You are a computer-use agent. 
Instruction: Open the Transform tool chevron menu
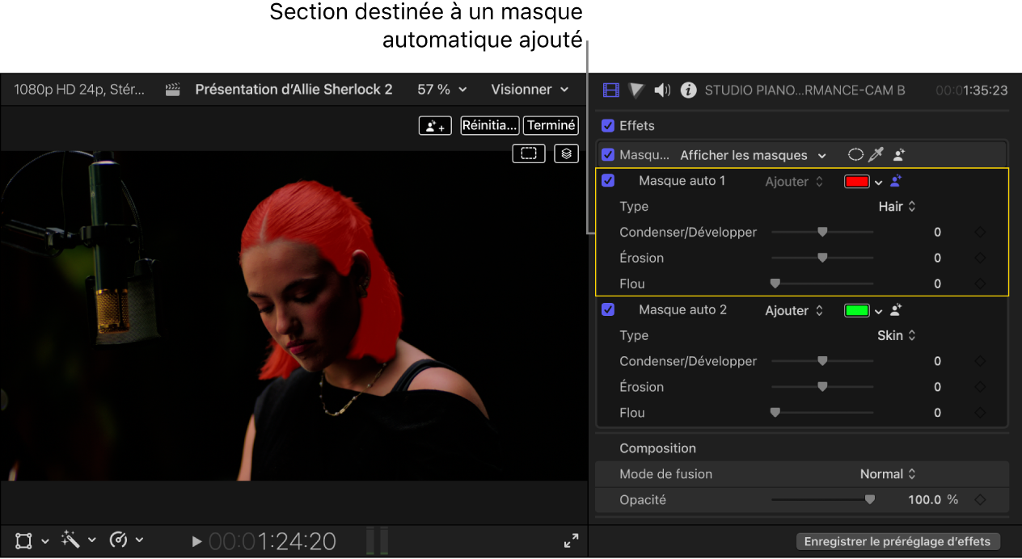pos(45,540)
